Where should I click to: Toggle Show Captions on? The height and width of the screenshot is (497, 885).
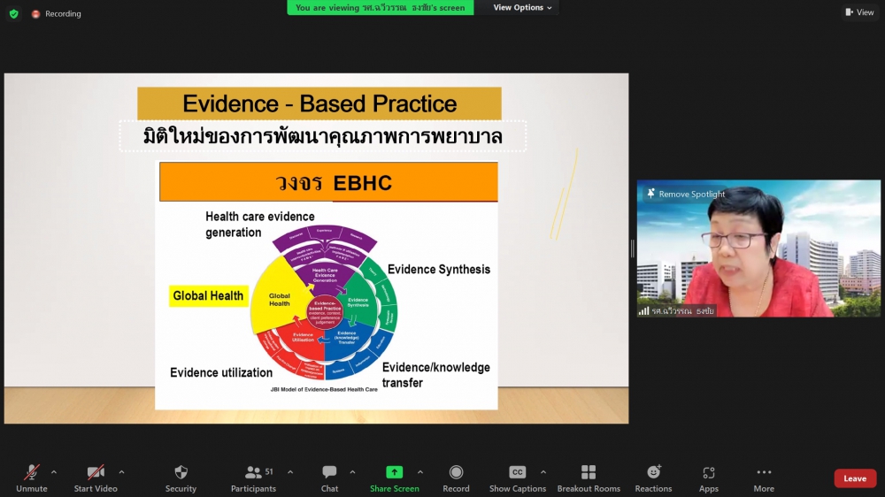click(x=518, y=473)
